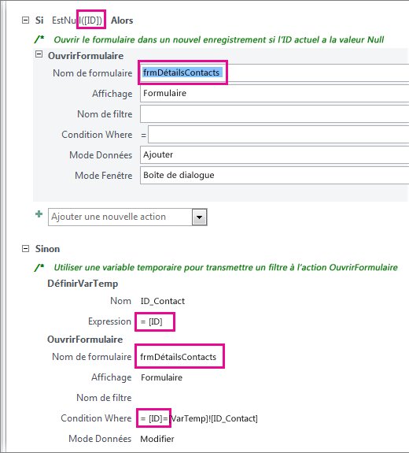The image size is (409, 453).
Task: Click the highlighted frmDétailsContacts form name field
Action: (275, 72)
